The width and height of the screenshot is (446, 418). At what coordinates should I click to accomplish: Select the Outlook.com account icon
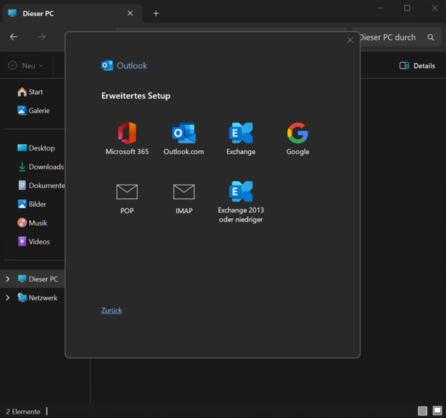point(184,133)
